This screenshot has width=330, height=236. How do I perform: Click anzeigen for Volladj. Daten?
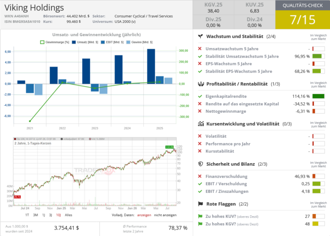(x=144, y=215)
